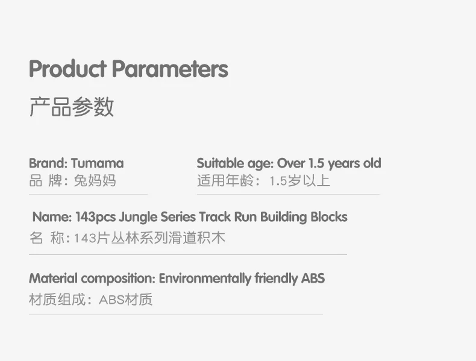
Task: Click the Chinese material line ABS材质
Action: [91, 300]
